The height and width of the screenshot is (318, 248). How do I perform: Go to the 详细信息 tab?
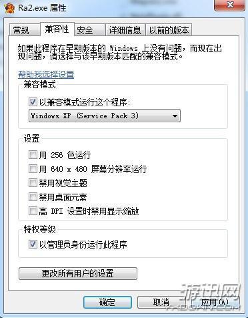[x=125, y=30]
